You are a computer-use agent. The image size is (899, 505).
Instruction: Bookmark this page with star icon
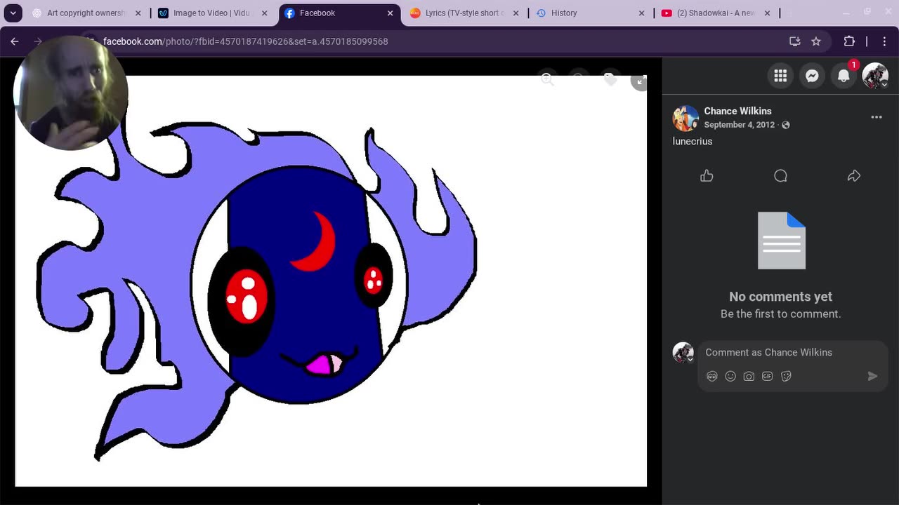816,41
